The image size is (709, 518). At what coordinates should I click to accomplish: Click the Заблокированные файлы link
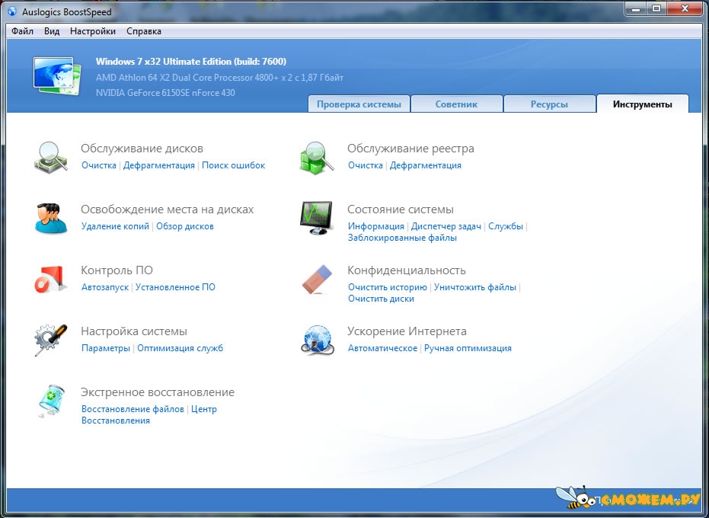[402, 238]
